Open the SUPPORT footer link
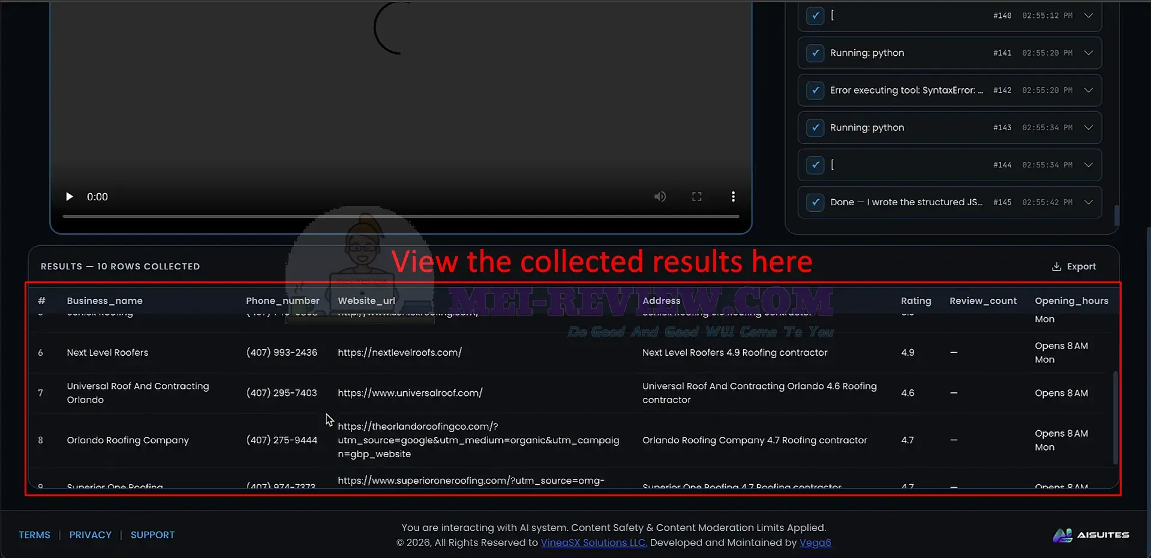 (x=152, y=535)
